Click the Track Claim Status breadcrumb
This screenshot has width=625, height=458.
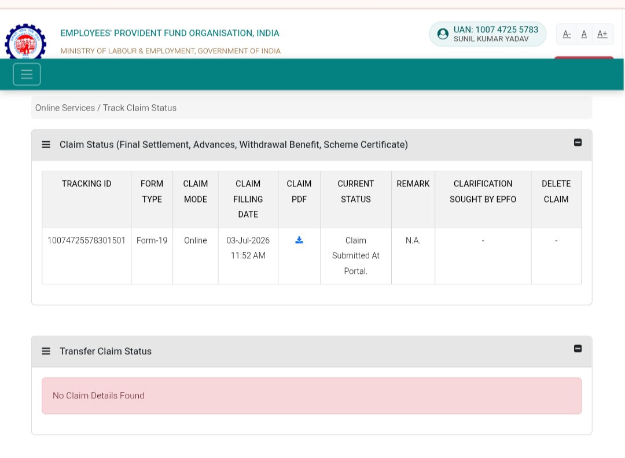(139, 108)
